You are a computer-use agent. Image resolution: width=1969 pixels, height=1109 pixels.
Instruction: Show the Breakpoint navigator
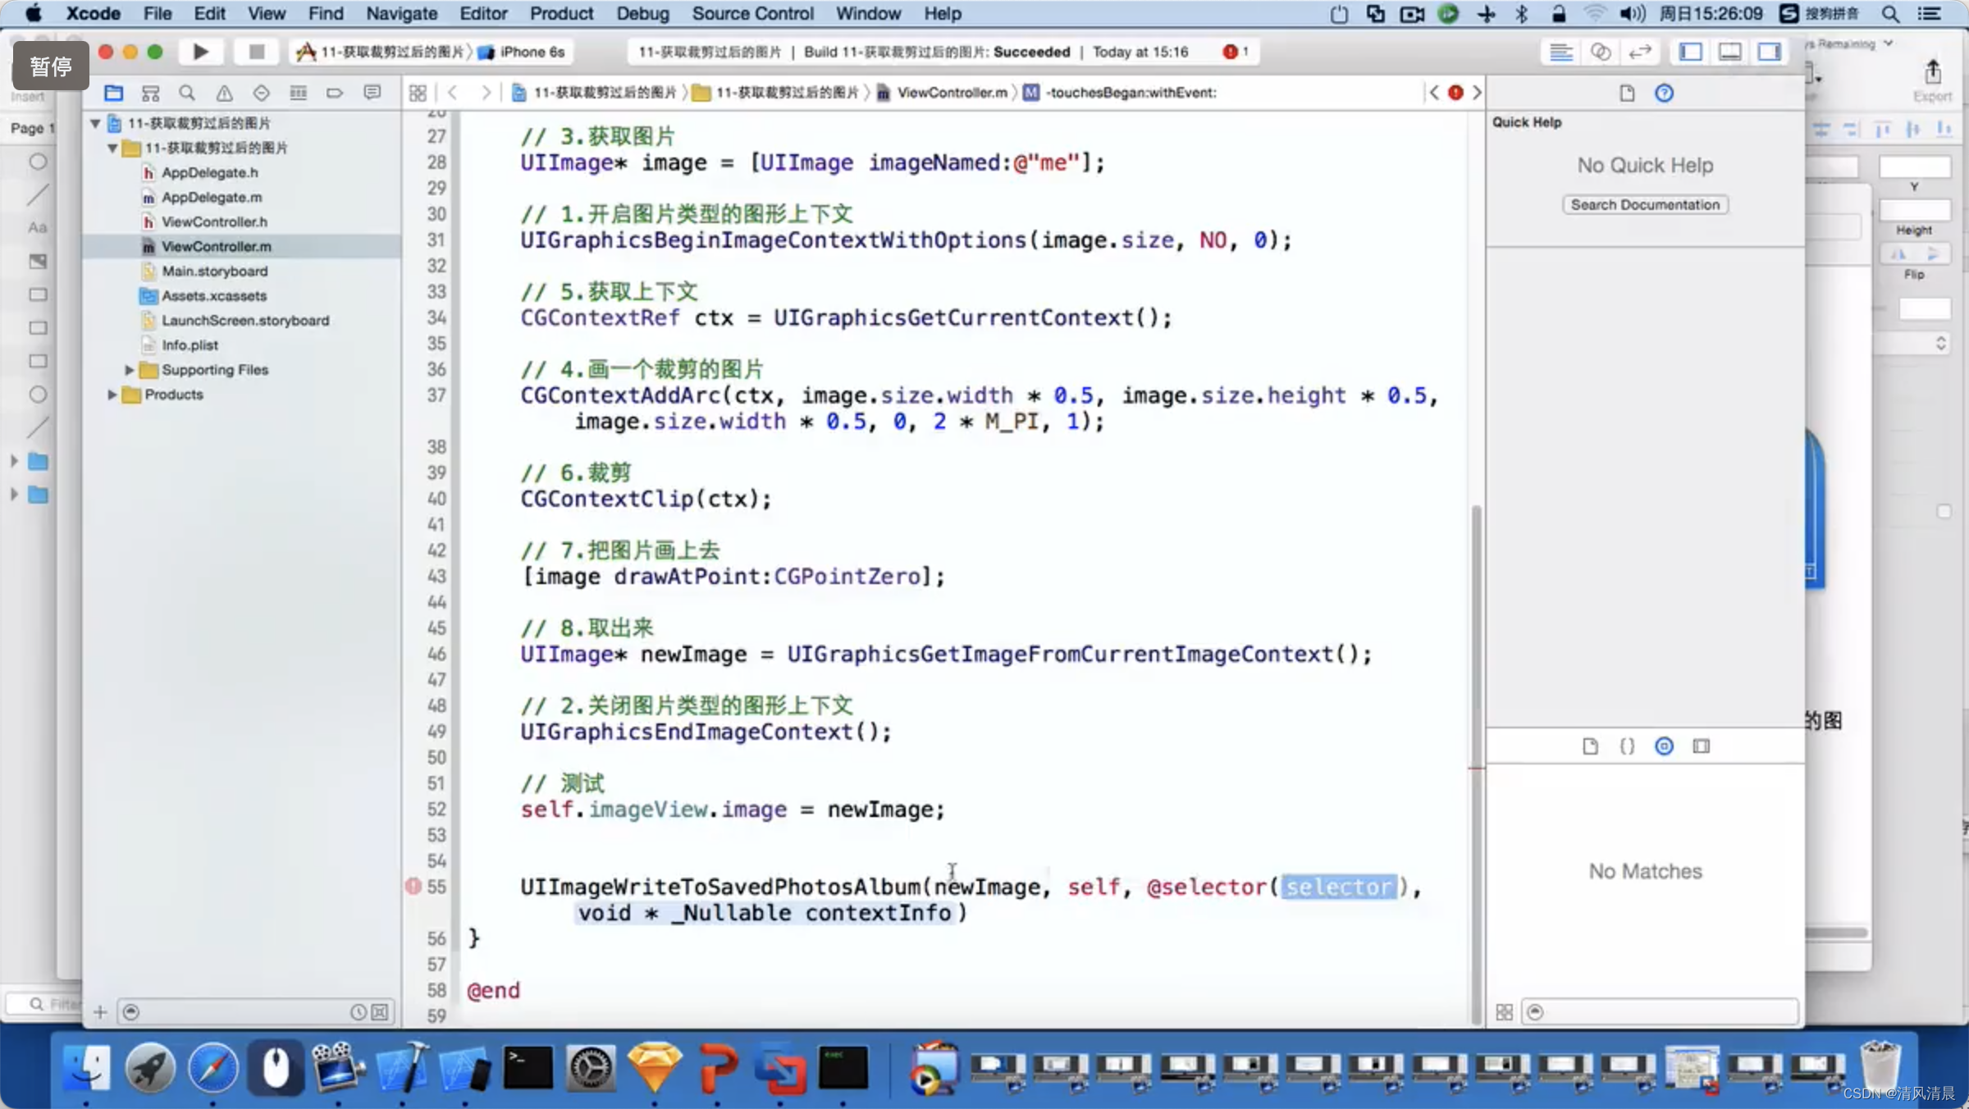pos(335,93)
